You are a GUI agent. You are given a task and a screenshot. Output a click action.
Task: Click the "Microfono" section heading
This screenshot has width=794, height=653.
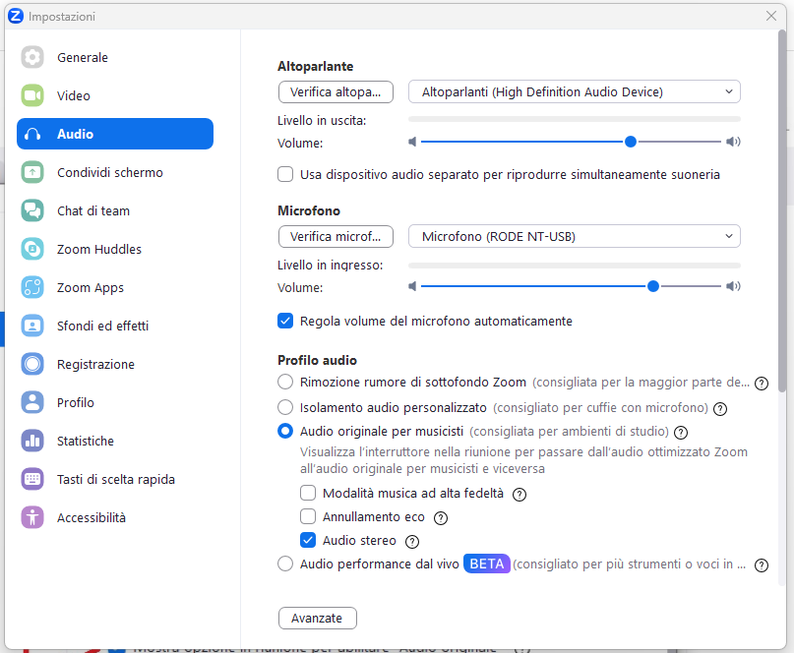(309, 210)
